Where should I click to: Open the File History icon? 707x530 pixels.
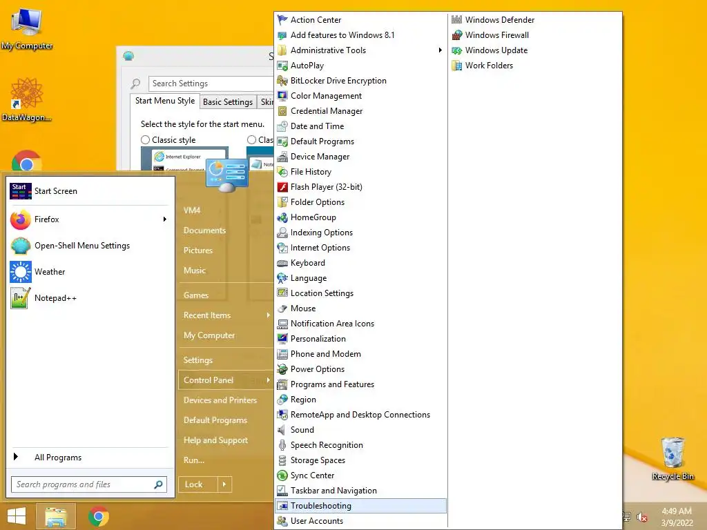(282, 172)
